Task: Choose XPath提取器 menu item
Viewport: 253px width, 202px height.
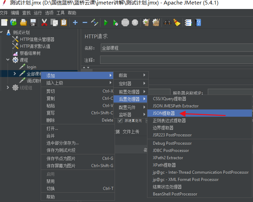Action: pyautogui.click(x=200, y=165)
